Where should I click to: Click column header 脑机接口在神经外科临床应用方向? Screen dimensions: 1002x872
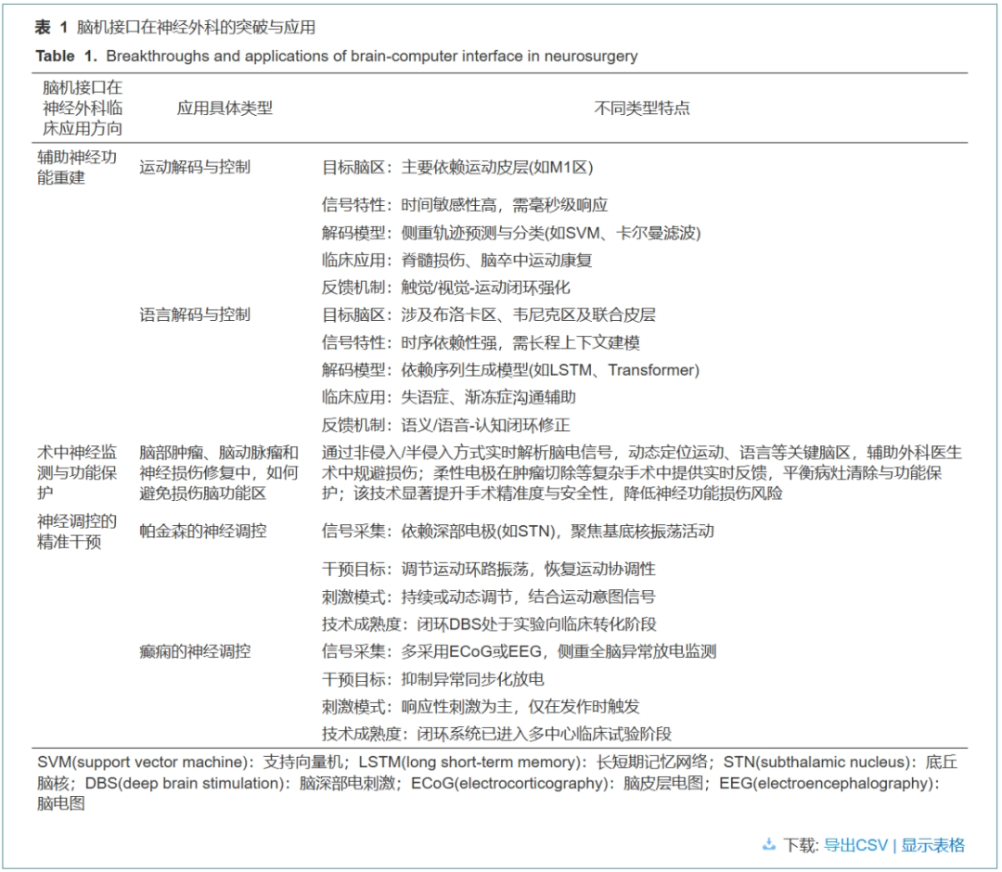[82, 108]
